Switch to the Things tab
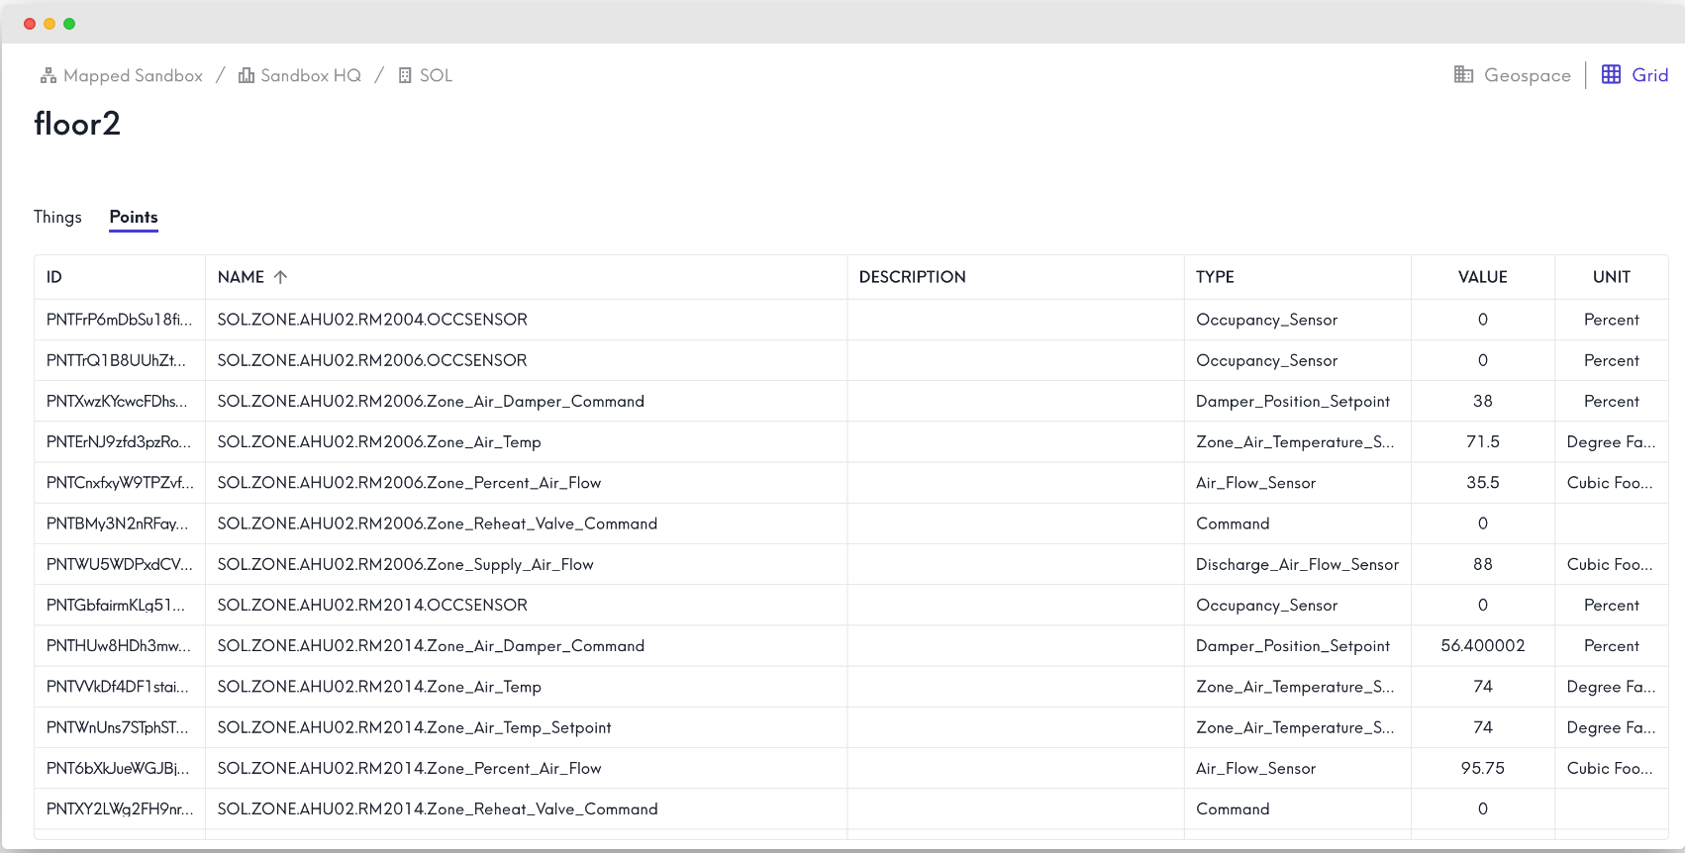Viewport: 1685px width, 853px height. (57, 217)
